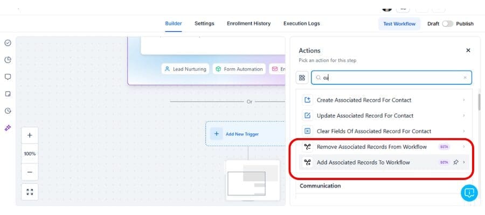Switch to the Settings tab
485x215 pixels.
tap(204, 24)
